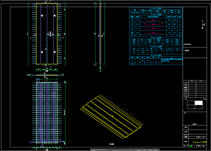Viewport: 211px width, 151px height.
Task: Select the yellow isometric slab view
Action: tap(111, 117)
